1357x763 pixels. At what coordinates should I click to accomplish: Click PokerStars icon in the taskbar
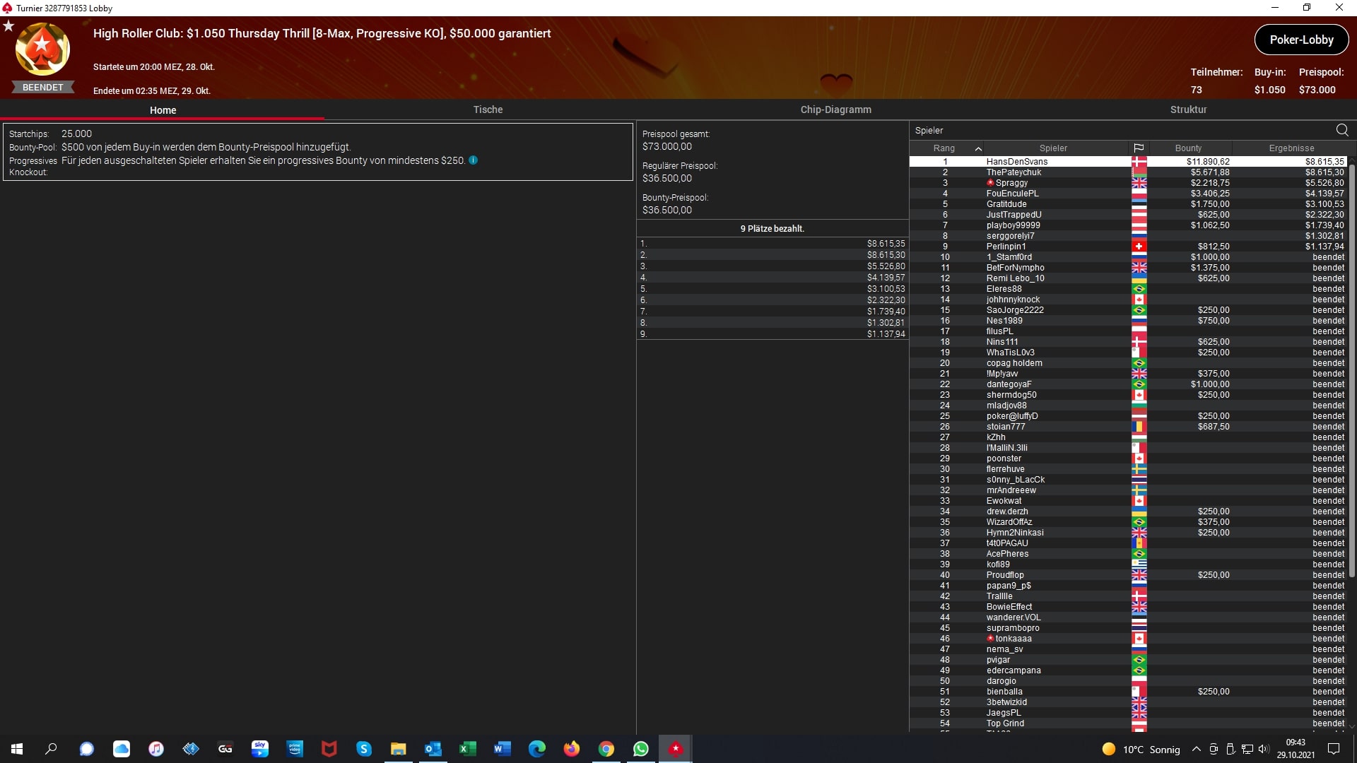[676, 749]
